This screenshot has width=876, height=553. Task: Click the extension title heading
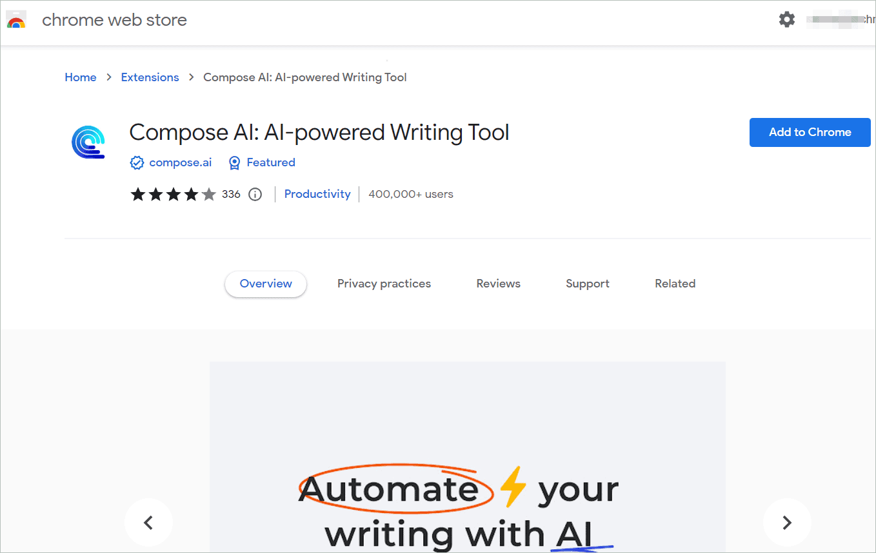click(319, 133)
